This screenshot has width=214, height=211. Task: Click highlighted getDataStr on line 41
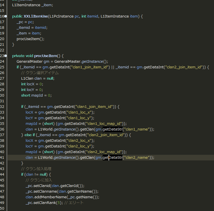(112, 158)
